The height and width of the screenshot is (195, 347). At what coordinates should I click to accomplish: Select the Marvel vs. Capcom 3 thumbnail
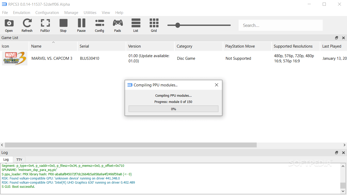15,58
